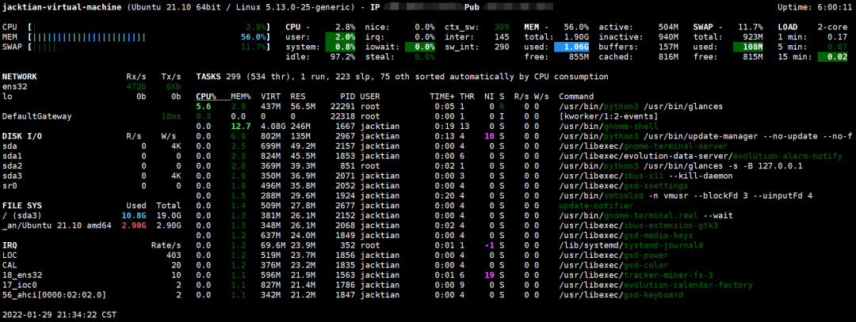Click the ens32 network interface
Viewport: 856px width, 322px height.
tap(15, 86)
